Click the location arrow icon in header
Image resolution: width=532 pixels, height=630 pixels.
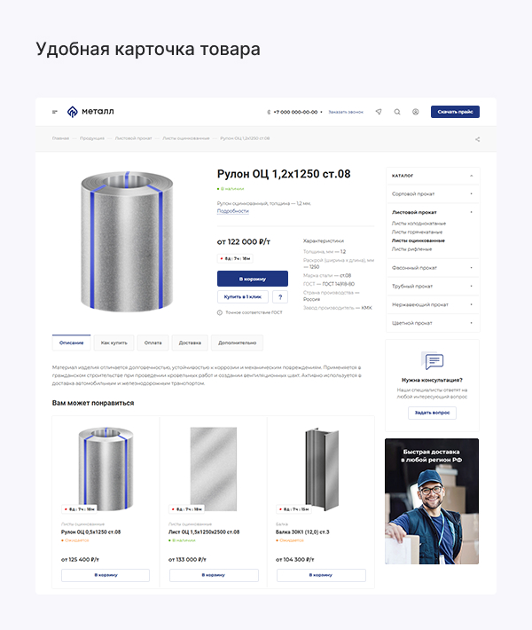coord(379,112)
